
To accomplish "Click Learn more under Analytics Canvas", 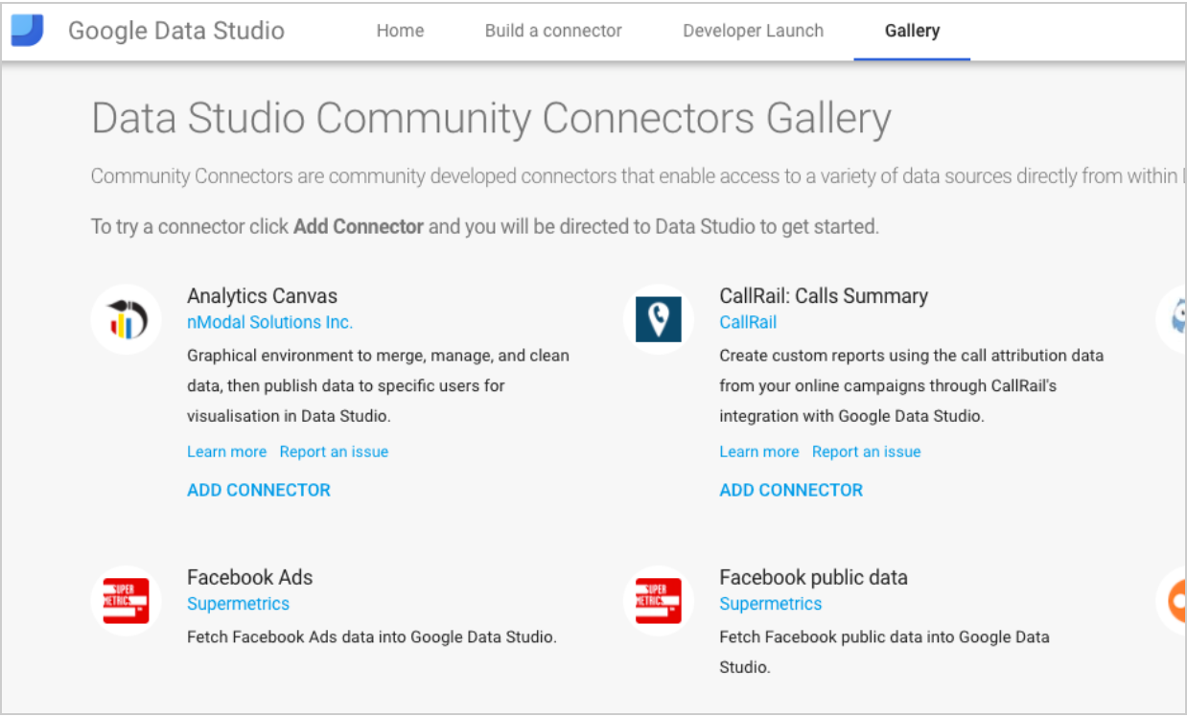I will [x=227, y=451].
